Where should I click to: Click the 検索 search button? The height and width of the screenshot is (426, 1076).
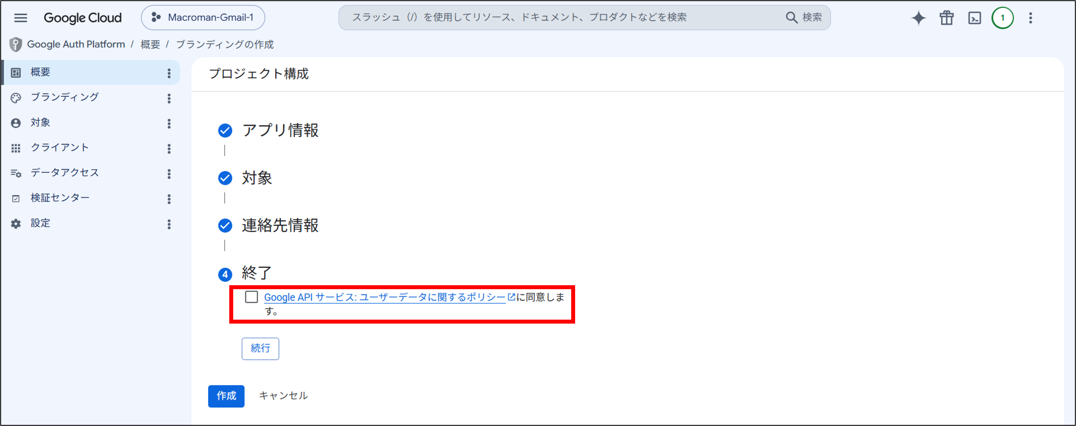(x=804, y=17)
